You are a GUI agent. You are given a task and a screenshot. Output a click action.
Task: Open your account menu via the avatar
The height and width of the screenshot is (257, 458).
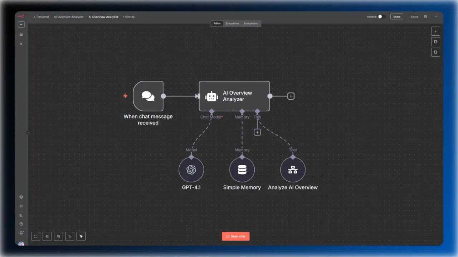21,244
